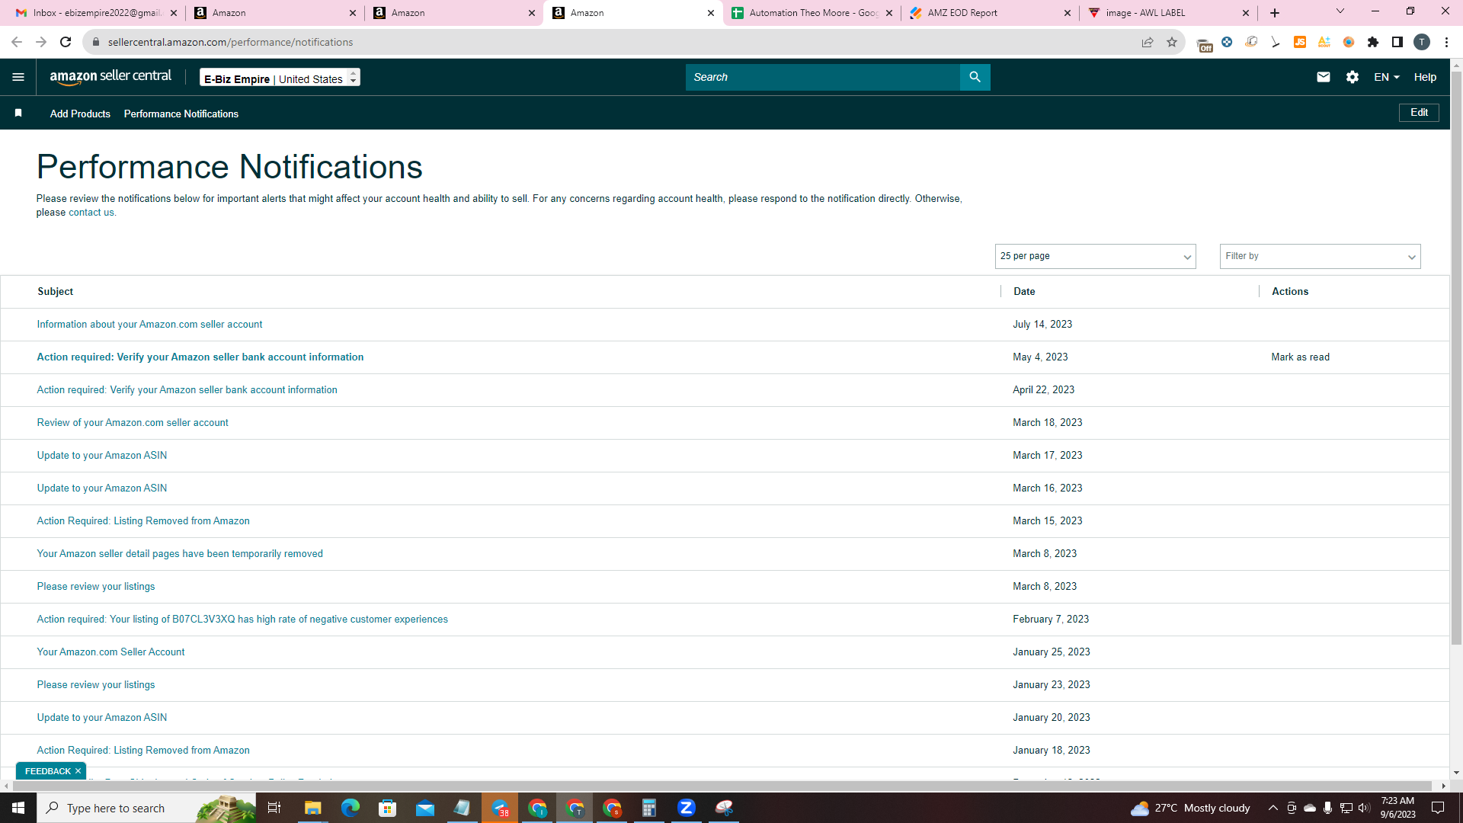Open the Calculator taskbar icon
This screenshot has height=823, width=1463.
(x=649, y=808)
